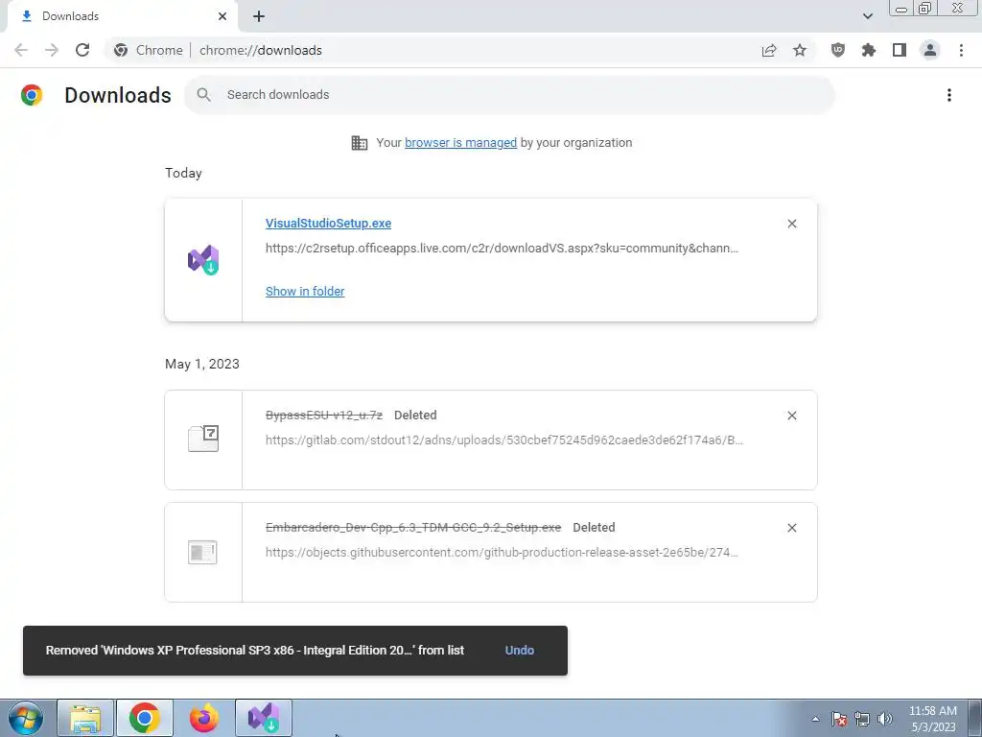982x737 pixels.
Task: Click the Search downloads field
Action: coord(510,95)
